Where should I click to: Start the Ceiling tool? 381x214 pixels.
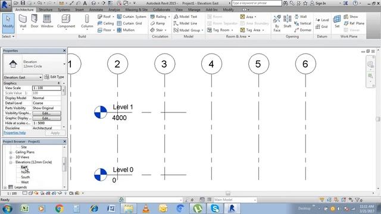pos(106,23)
